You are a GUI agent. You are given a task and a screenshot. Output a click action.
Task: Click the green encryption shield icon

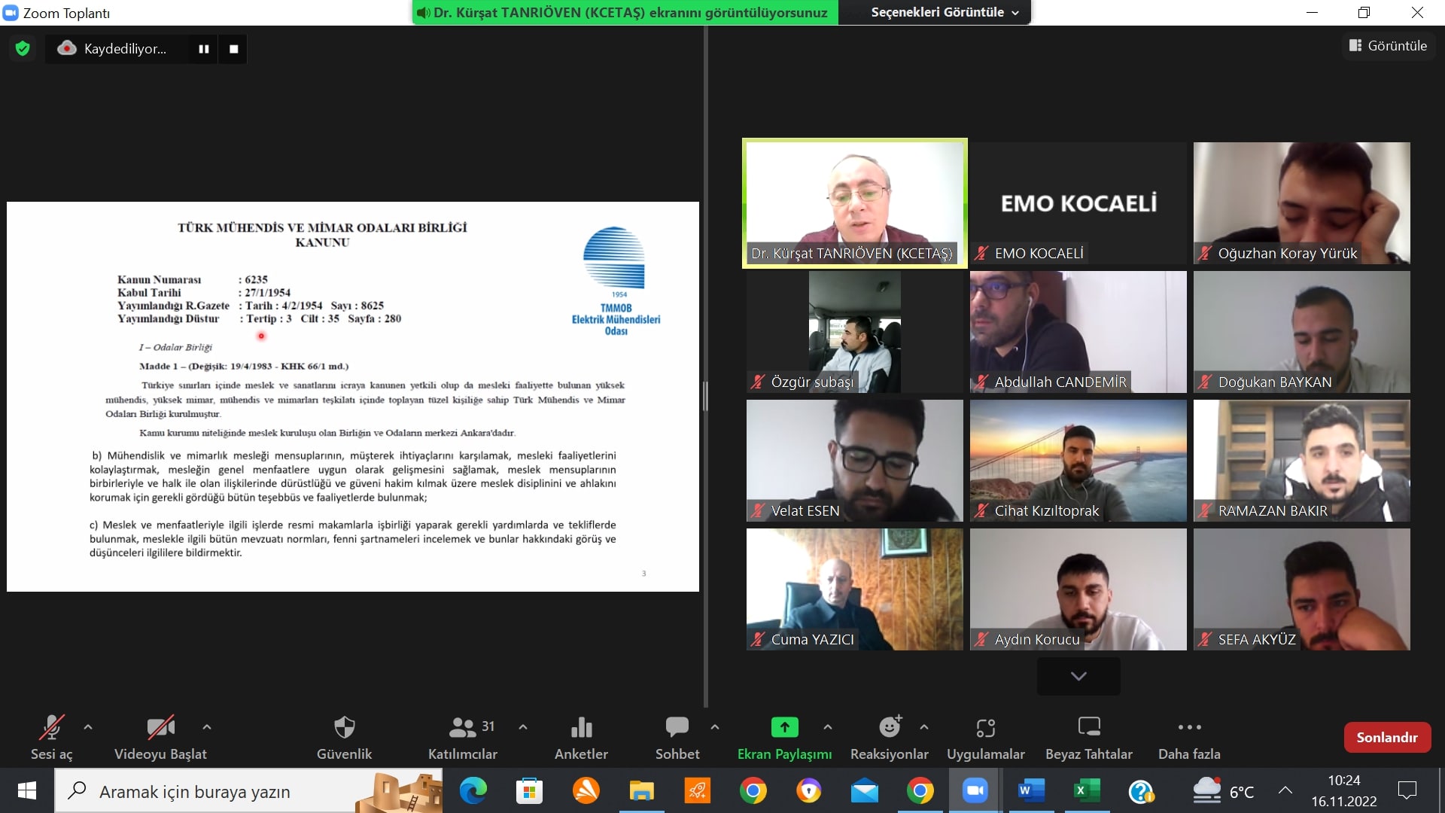23,49
